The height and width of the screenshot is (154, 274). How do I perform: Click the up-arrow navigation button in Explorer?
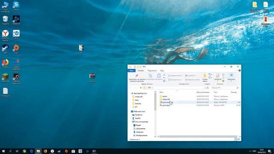point(141,88)
